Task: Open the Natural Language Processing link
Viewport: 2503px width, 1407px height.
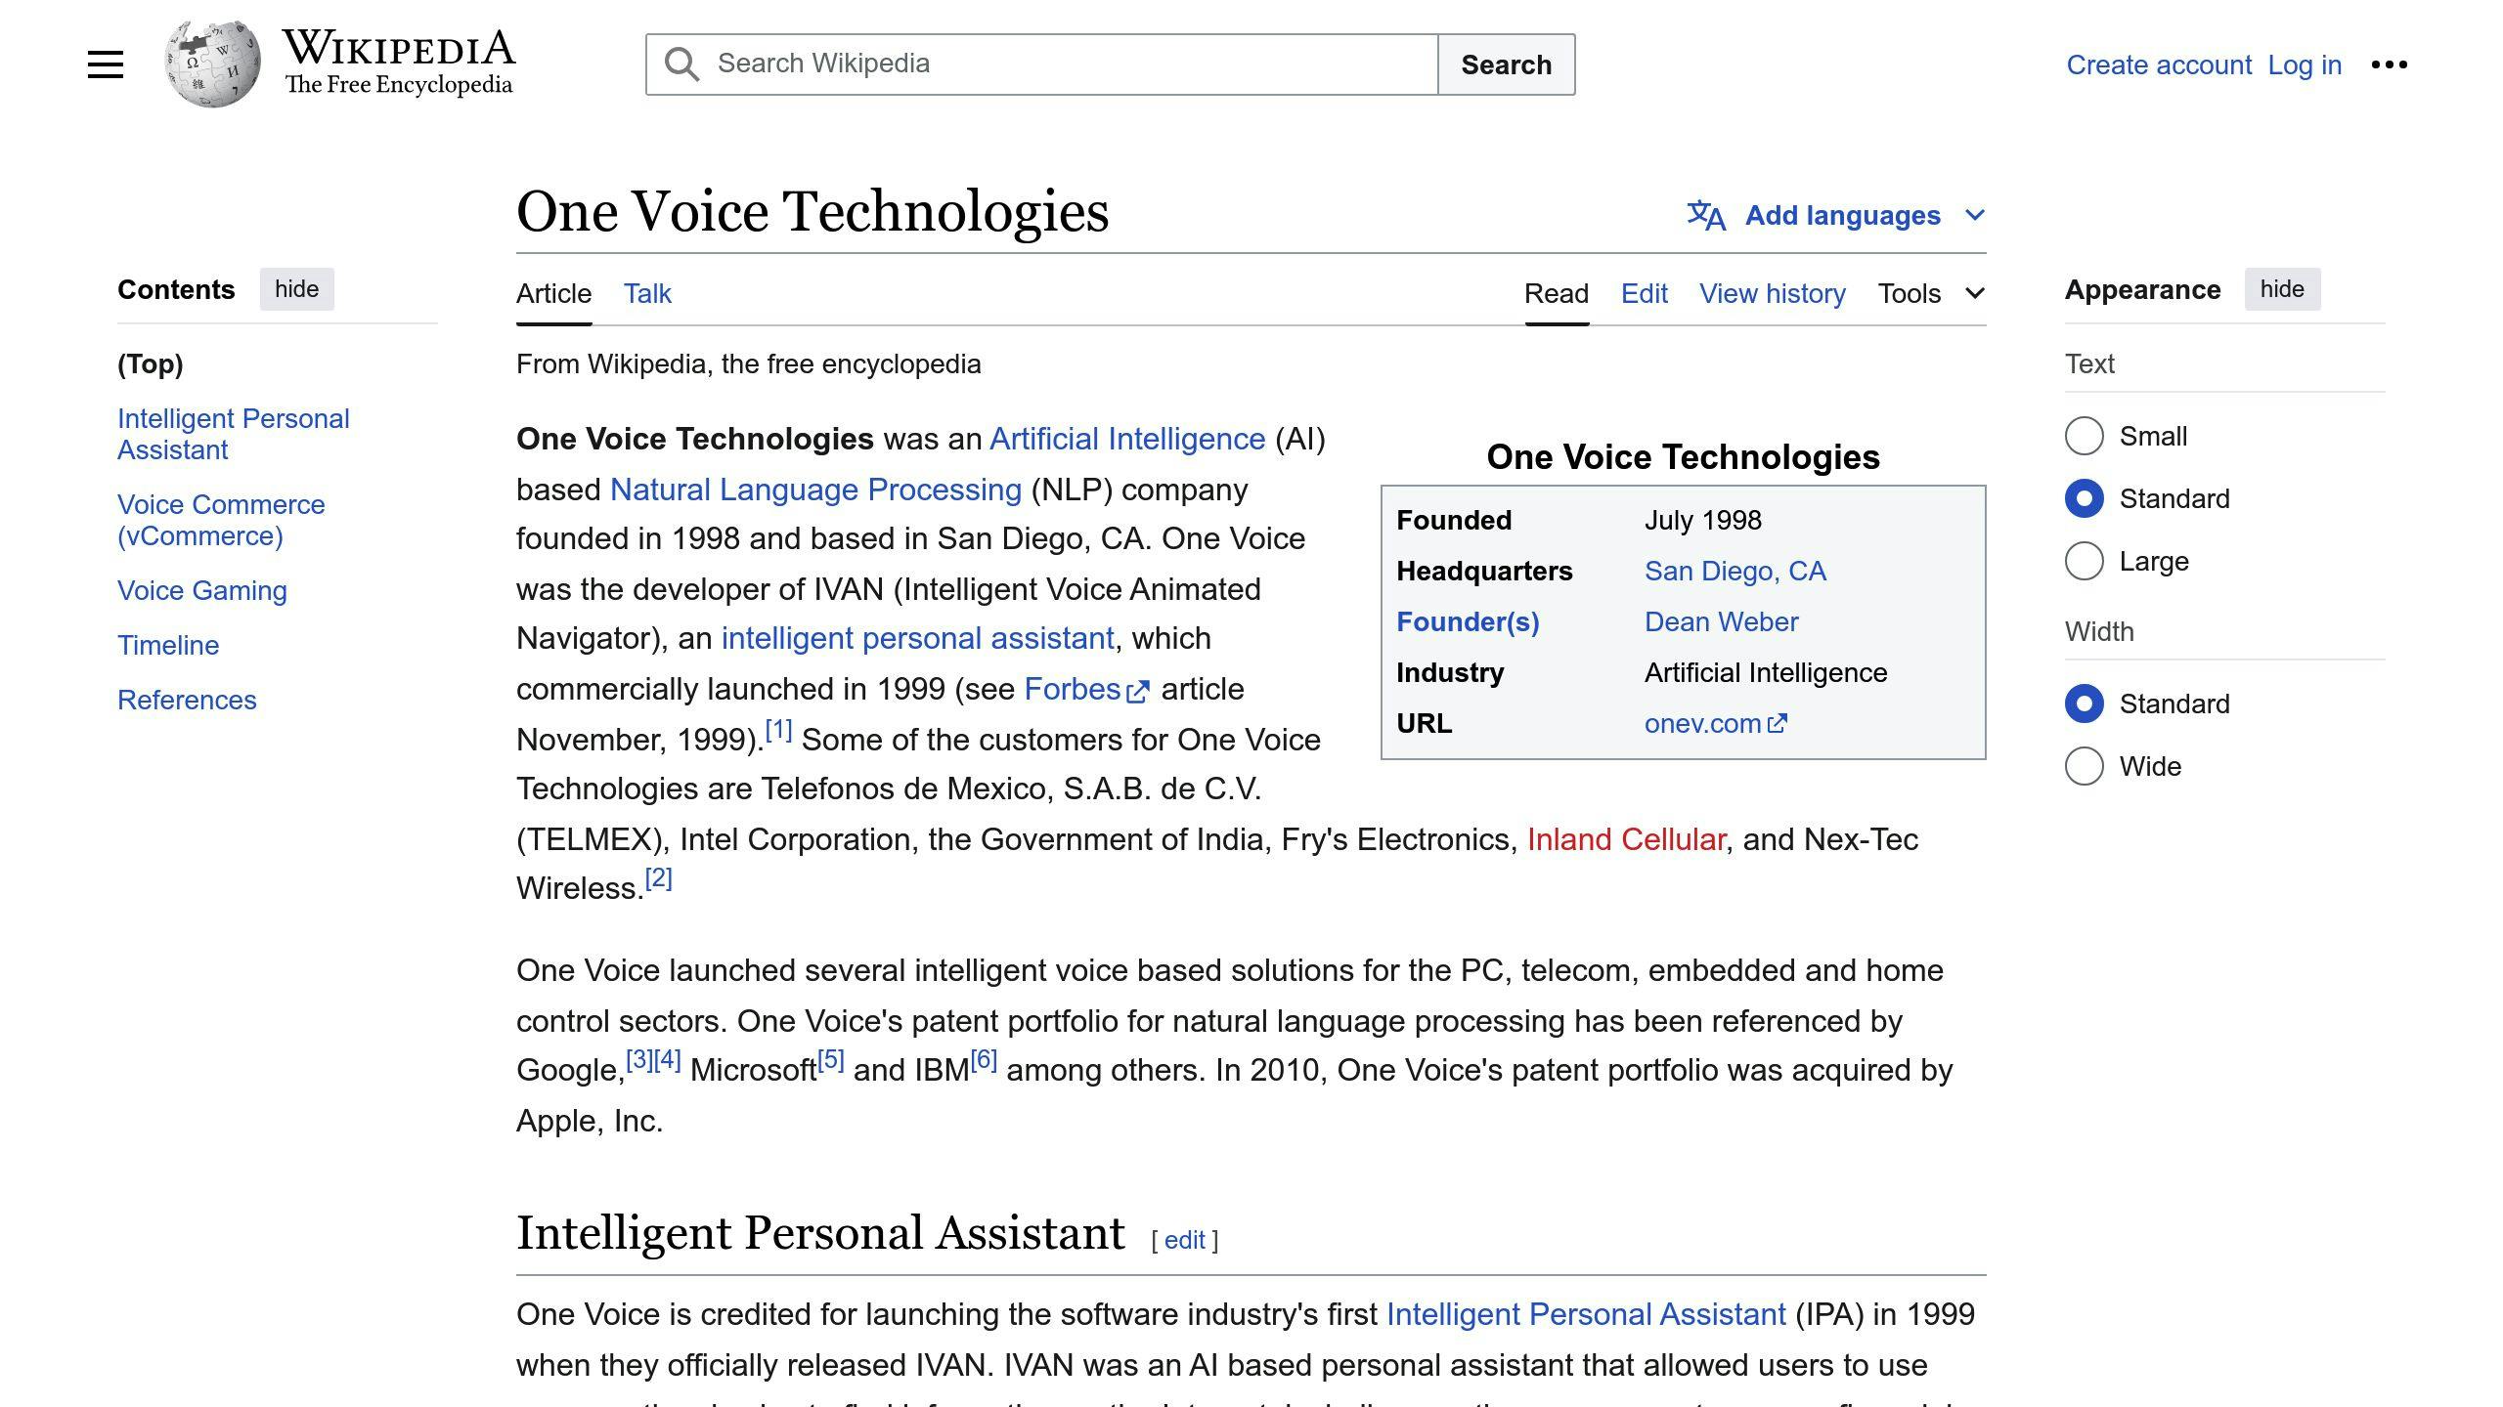Action: click(815, 490)
